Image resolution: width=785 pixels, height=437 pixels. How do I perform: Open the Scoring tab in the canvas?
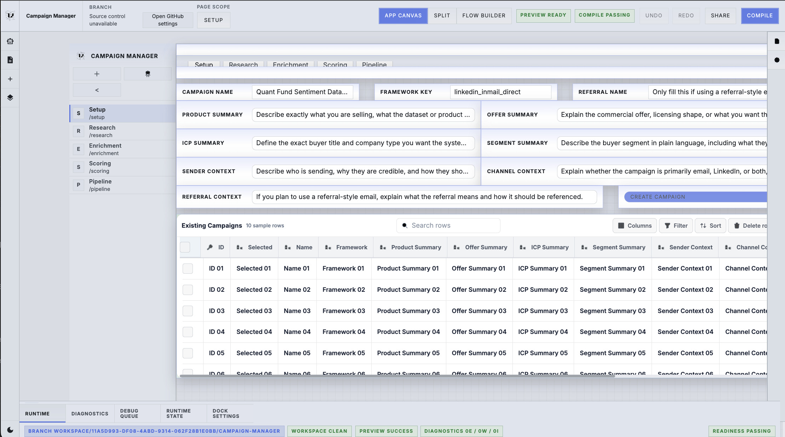tap(334, 65)
